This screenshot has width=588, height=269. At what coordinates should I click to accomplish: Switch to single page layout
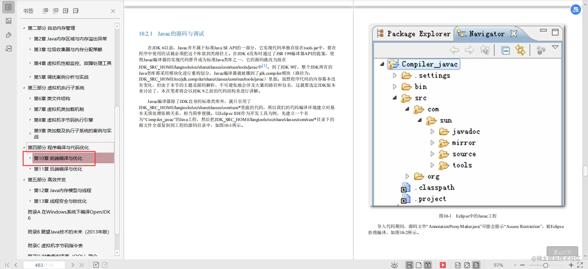pos(419,265)
